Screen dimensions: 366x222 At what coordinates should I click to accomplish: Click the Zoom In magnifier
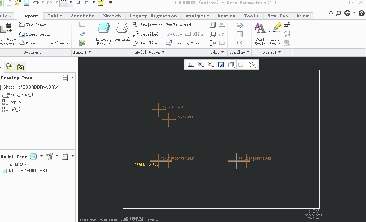pyautogui.click(x=201, y=64)
